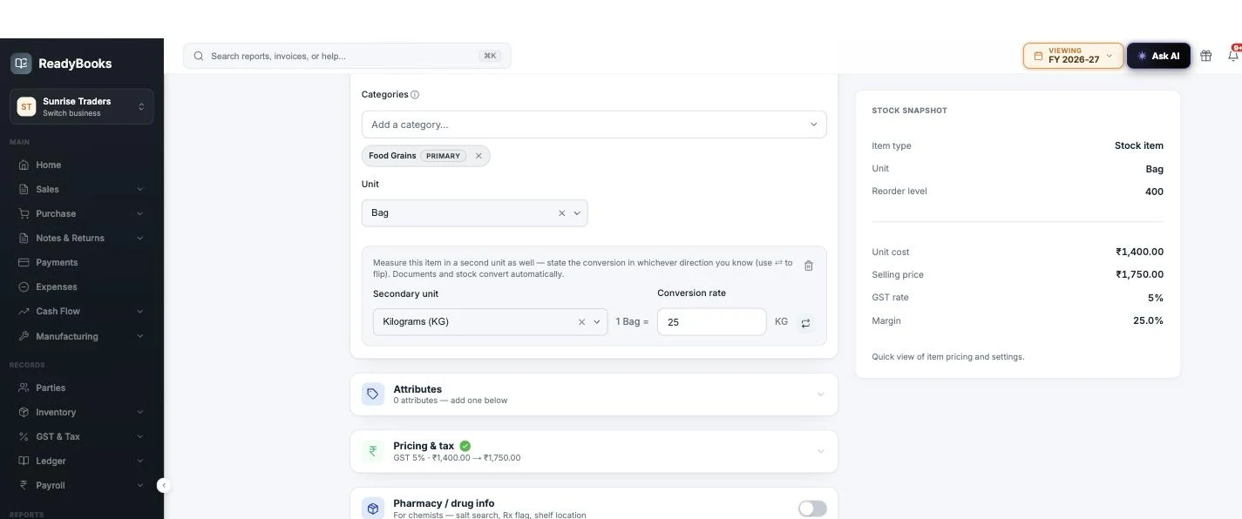Switch business via Sunrise Traders selector
The image size is (1242, 519).
tap(82, 106)
